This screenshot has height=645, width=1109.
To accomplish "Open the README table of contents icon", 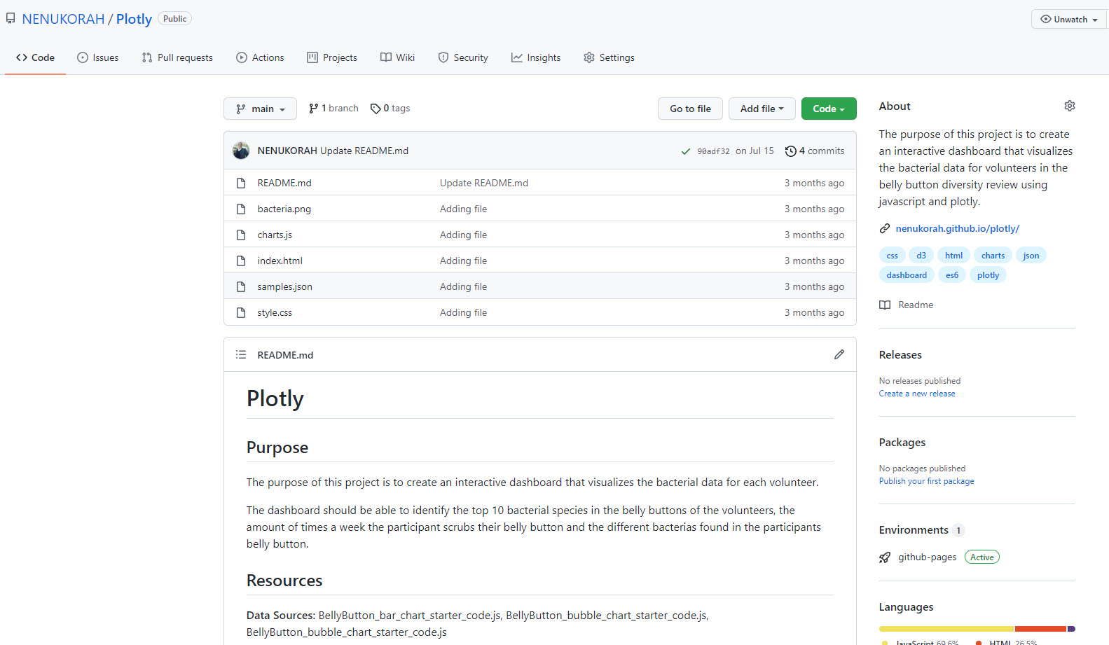I will click(x=241, y=354).
